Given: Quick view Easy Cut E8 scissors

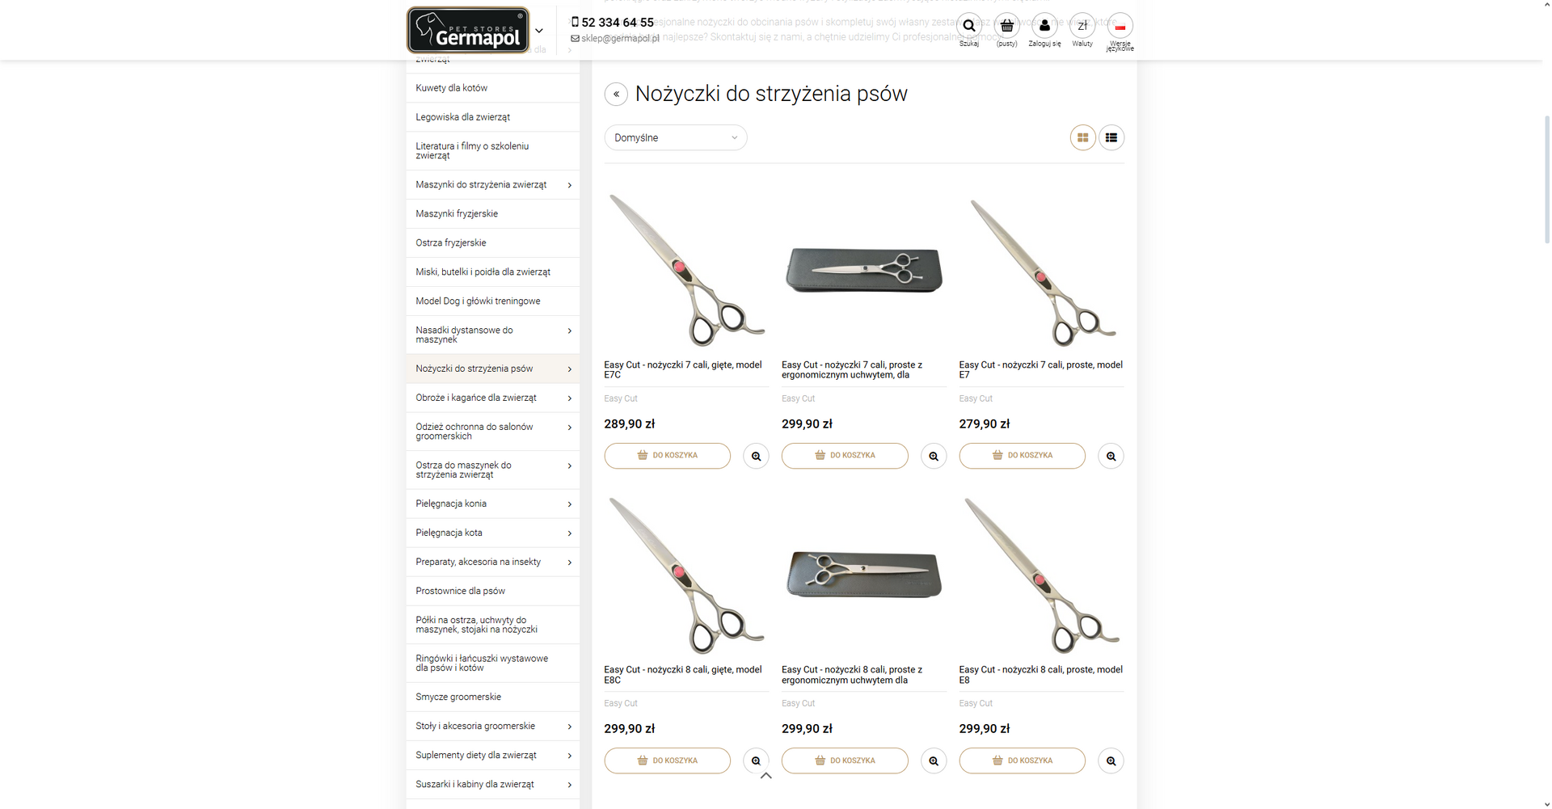Looking at the screenshot, I should click(1111, 761).
